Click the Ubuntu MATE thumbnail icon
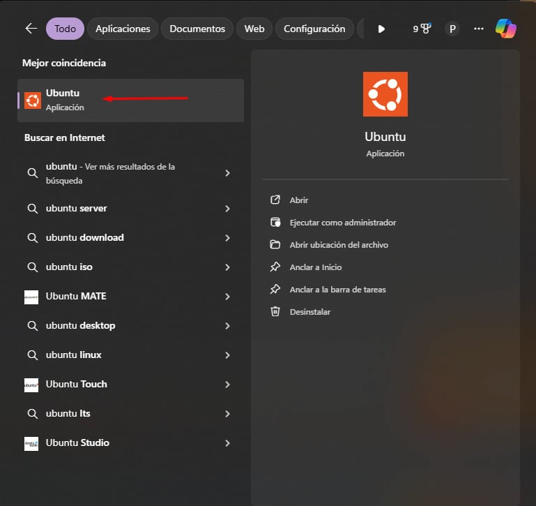 (x=31, y=297)
